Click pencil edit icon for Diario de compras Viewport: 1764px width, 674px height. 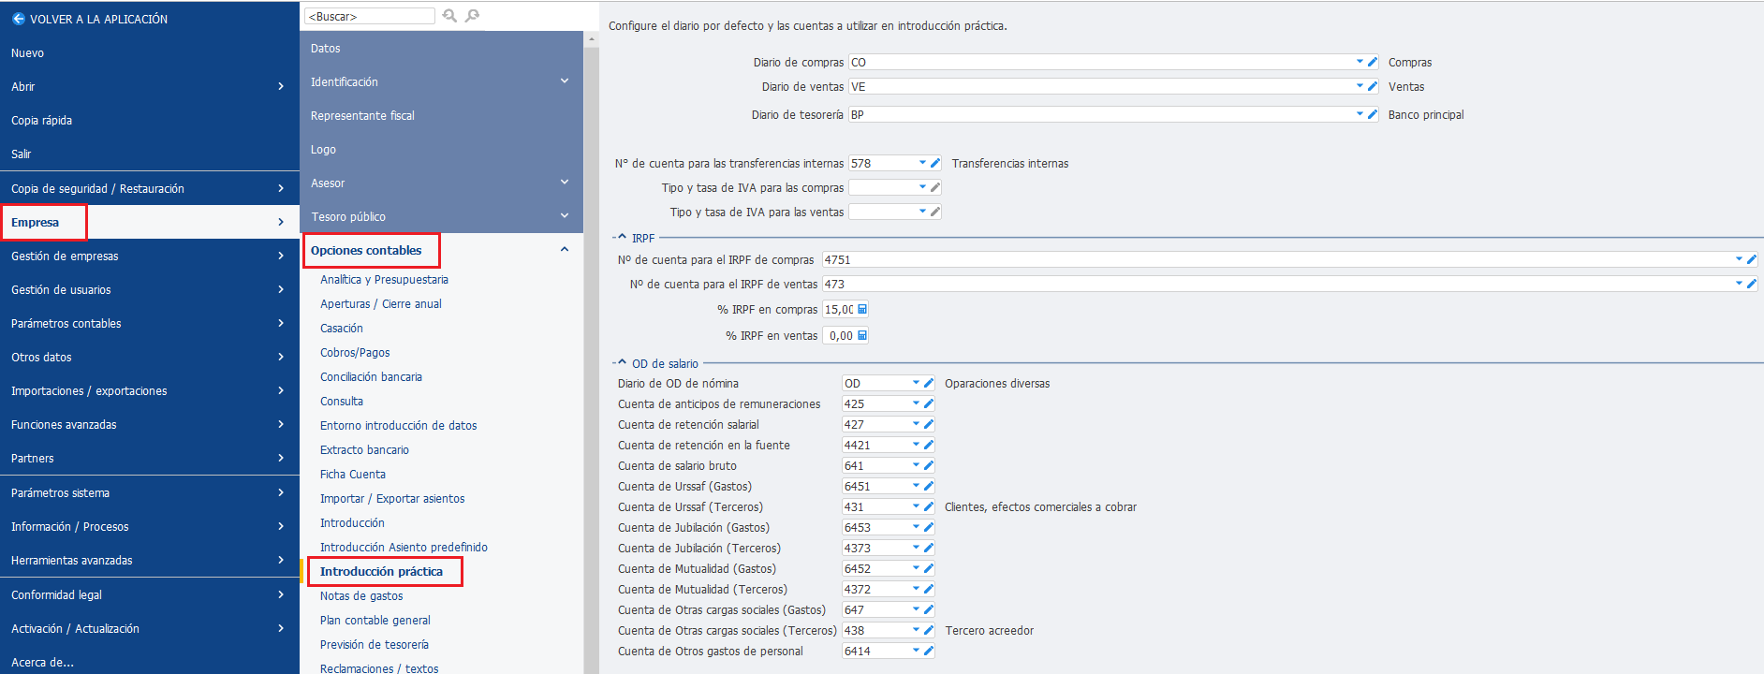coord(1373,62)
